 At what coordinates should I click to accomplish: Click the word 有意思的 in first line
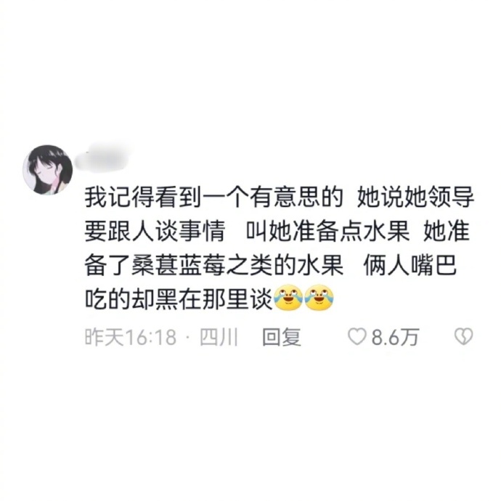296,197
